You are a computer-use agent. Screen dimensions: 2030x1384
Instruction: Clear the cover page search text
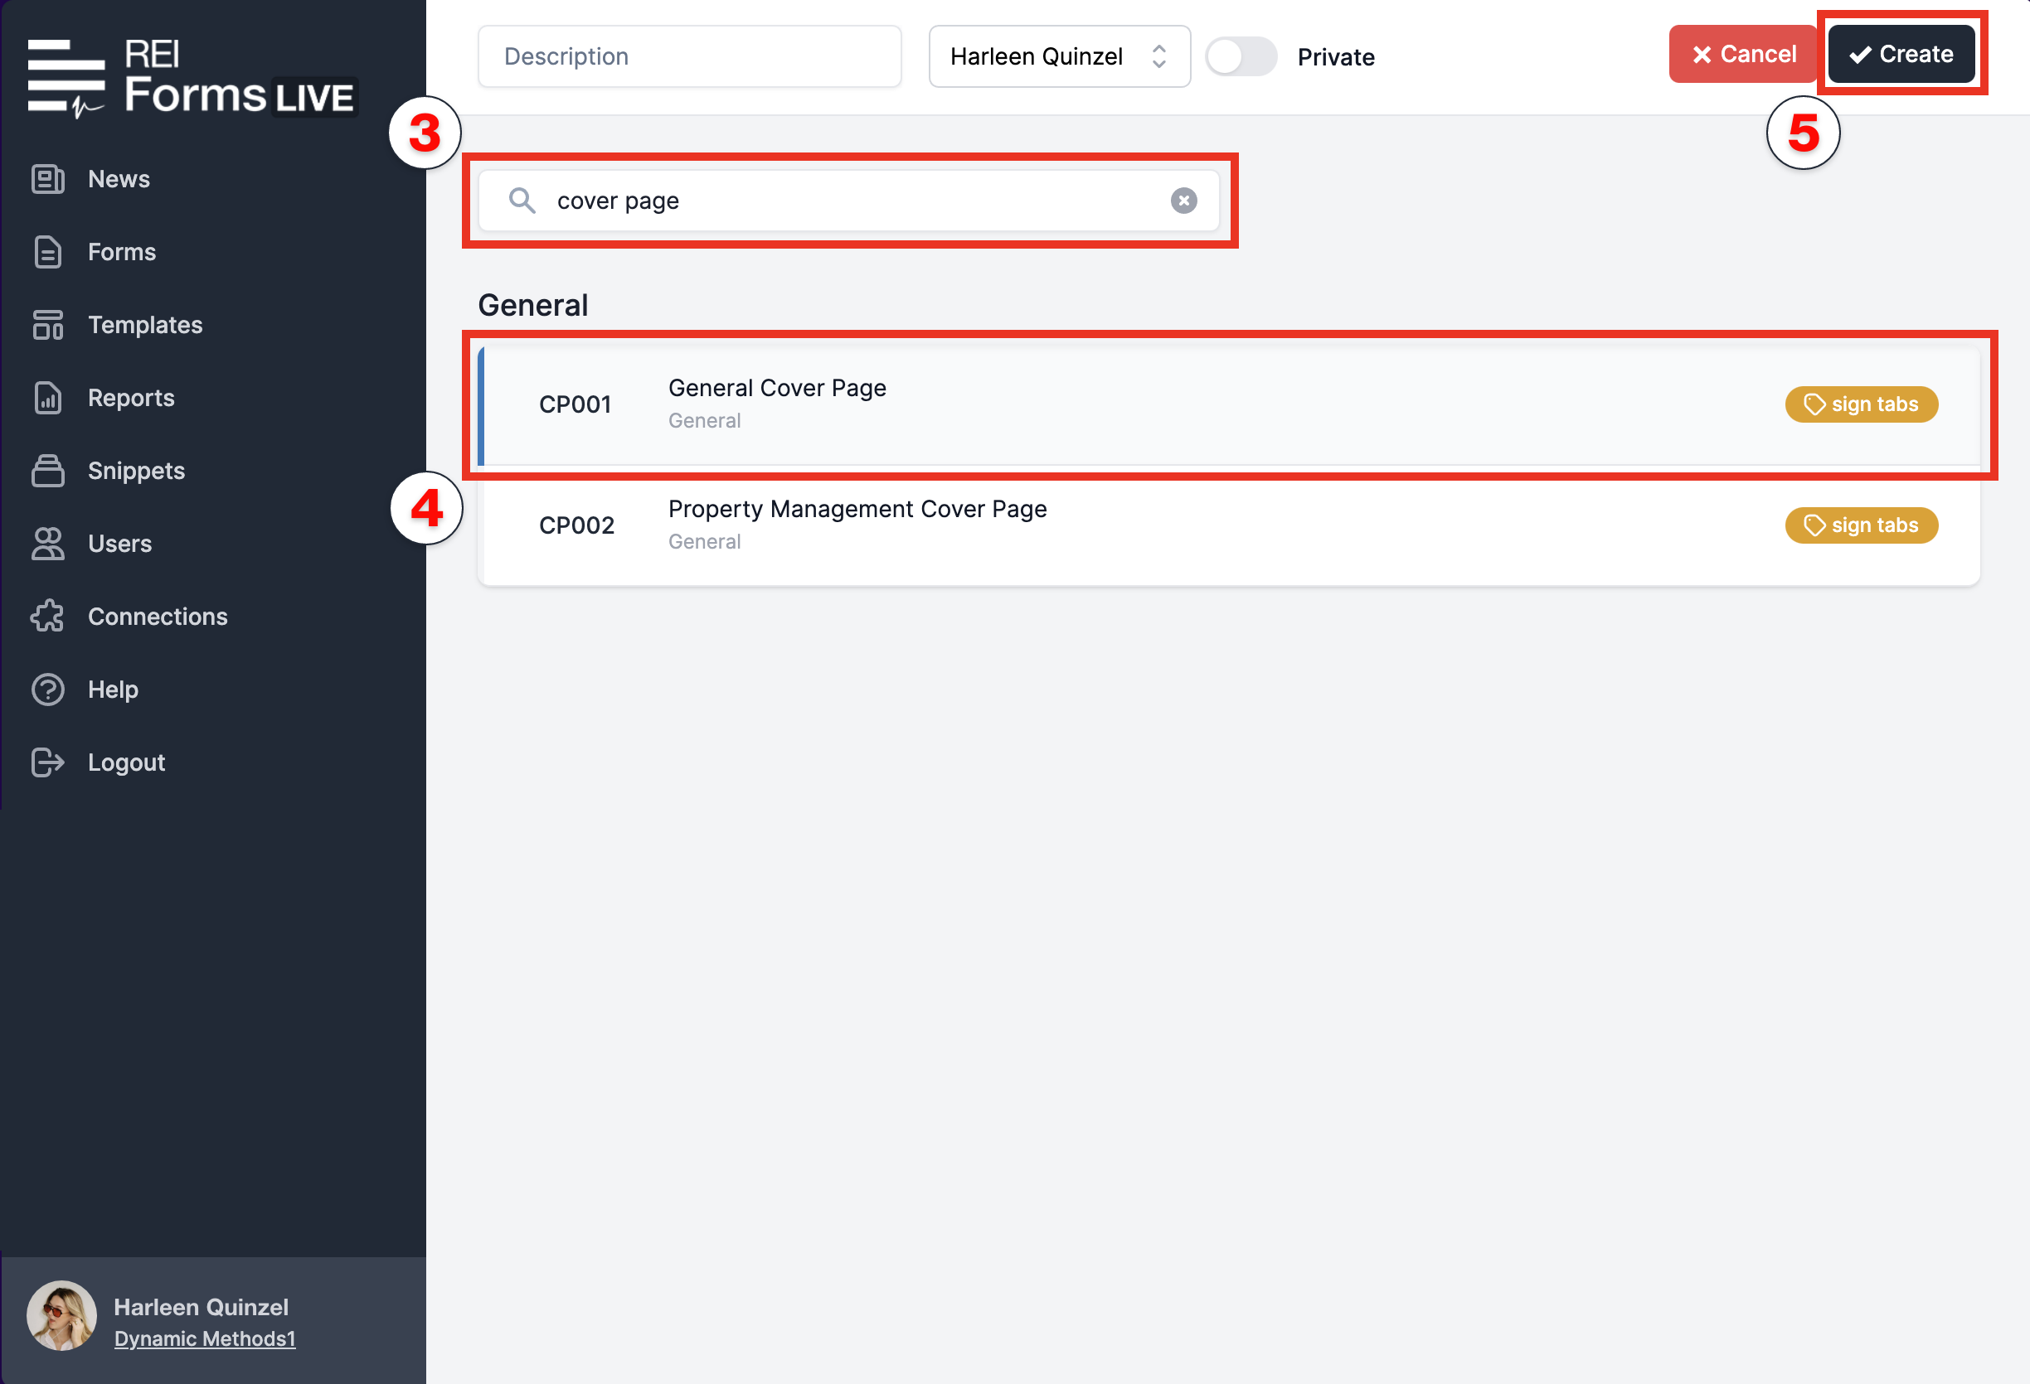1183,201
